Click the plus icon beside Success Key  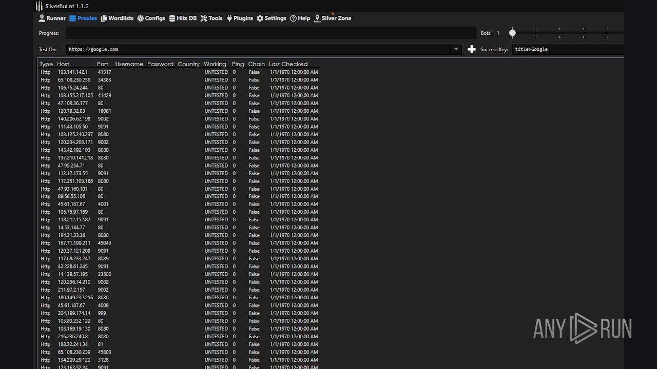(472, 49)
